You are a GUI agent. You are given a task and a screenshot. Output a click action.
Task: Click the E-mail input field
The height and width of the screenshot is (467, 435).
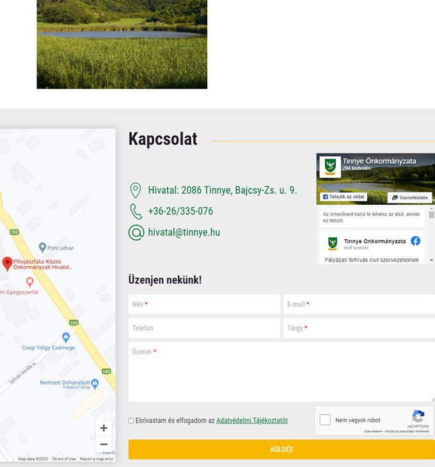tap(359, 304)
